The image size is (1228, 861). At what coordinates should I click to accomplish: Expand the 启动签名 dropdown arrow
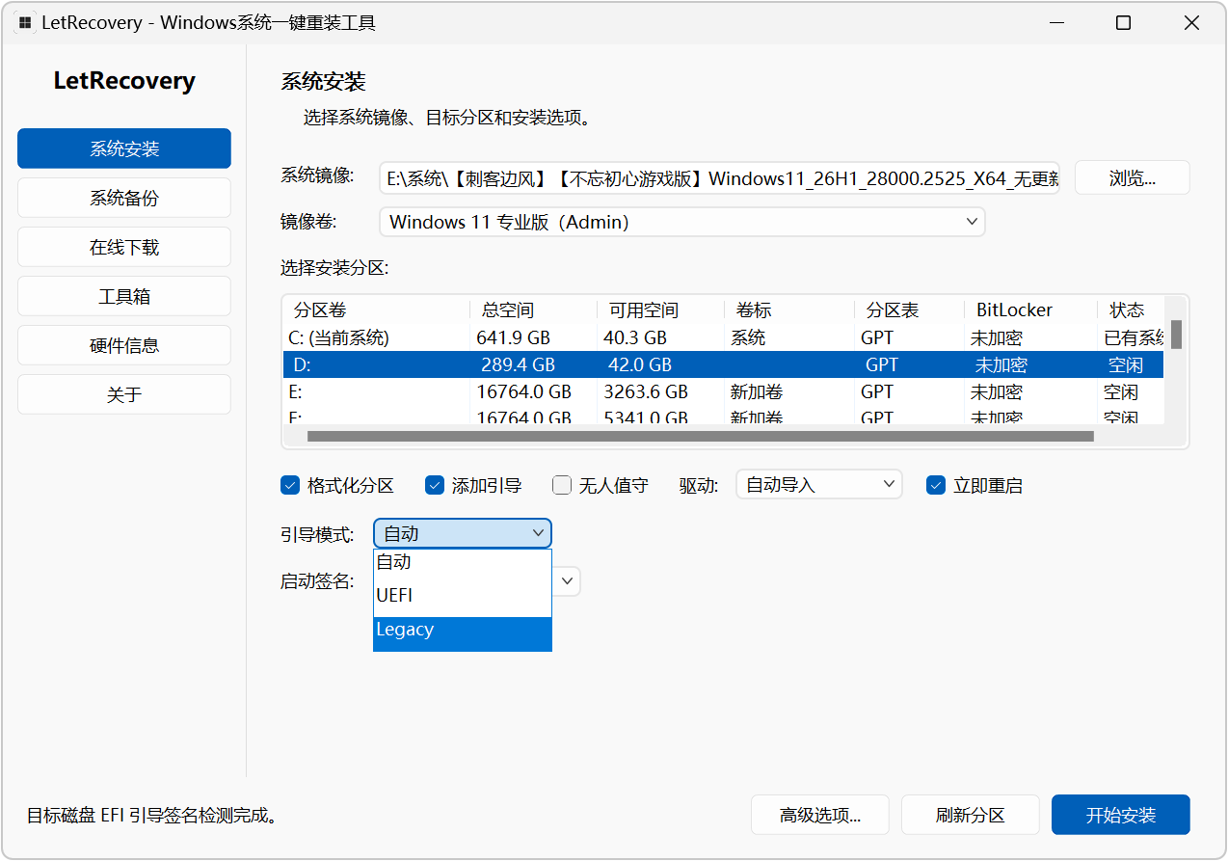[568, 580]
